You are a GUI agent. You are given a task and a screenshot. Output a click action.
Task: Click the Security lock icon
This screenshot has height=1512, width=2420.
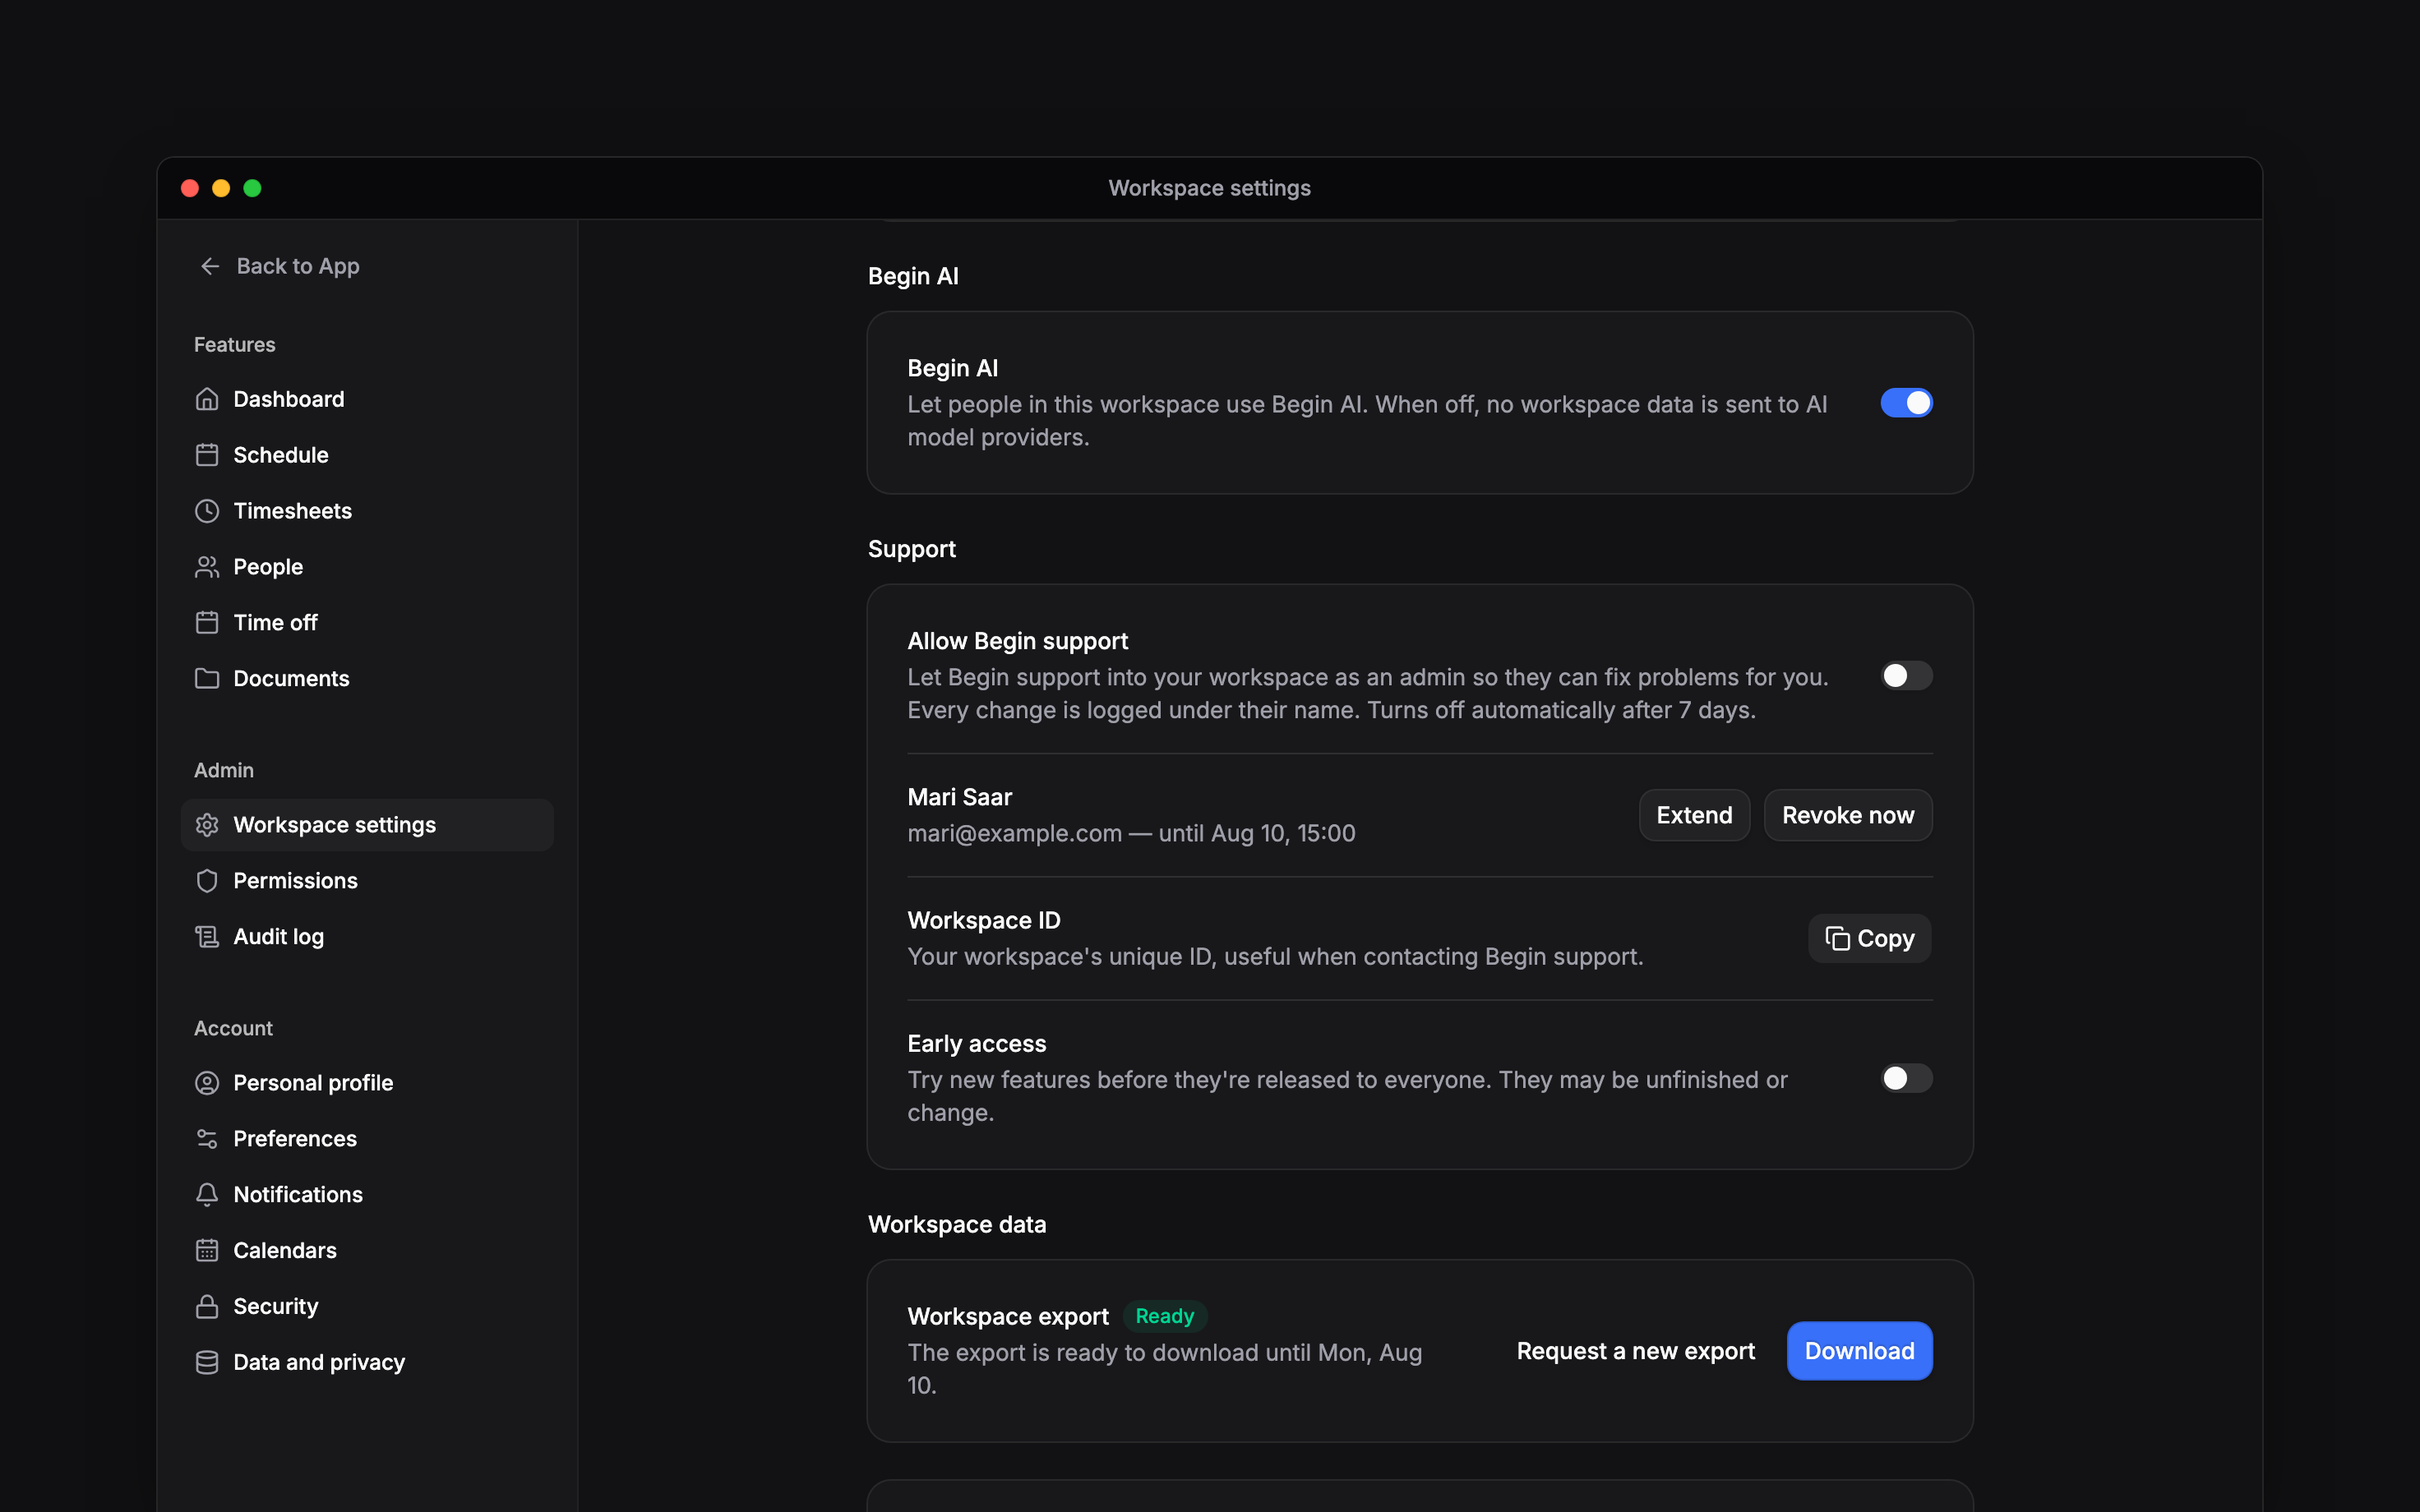[x=207, y=1307]
